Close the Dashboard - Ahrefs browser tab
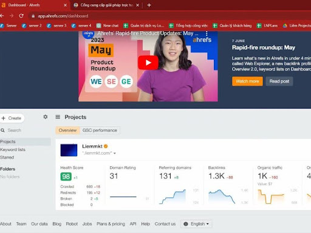 click(x=65, y=5)
